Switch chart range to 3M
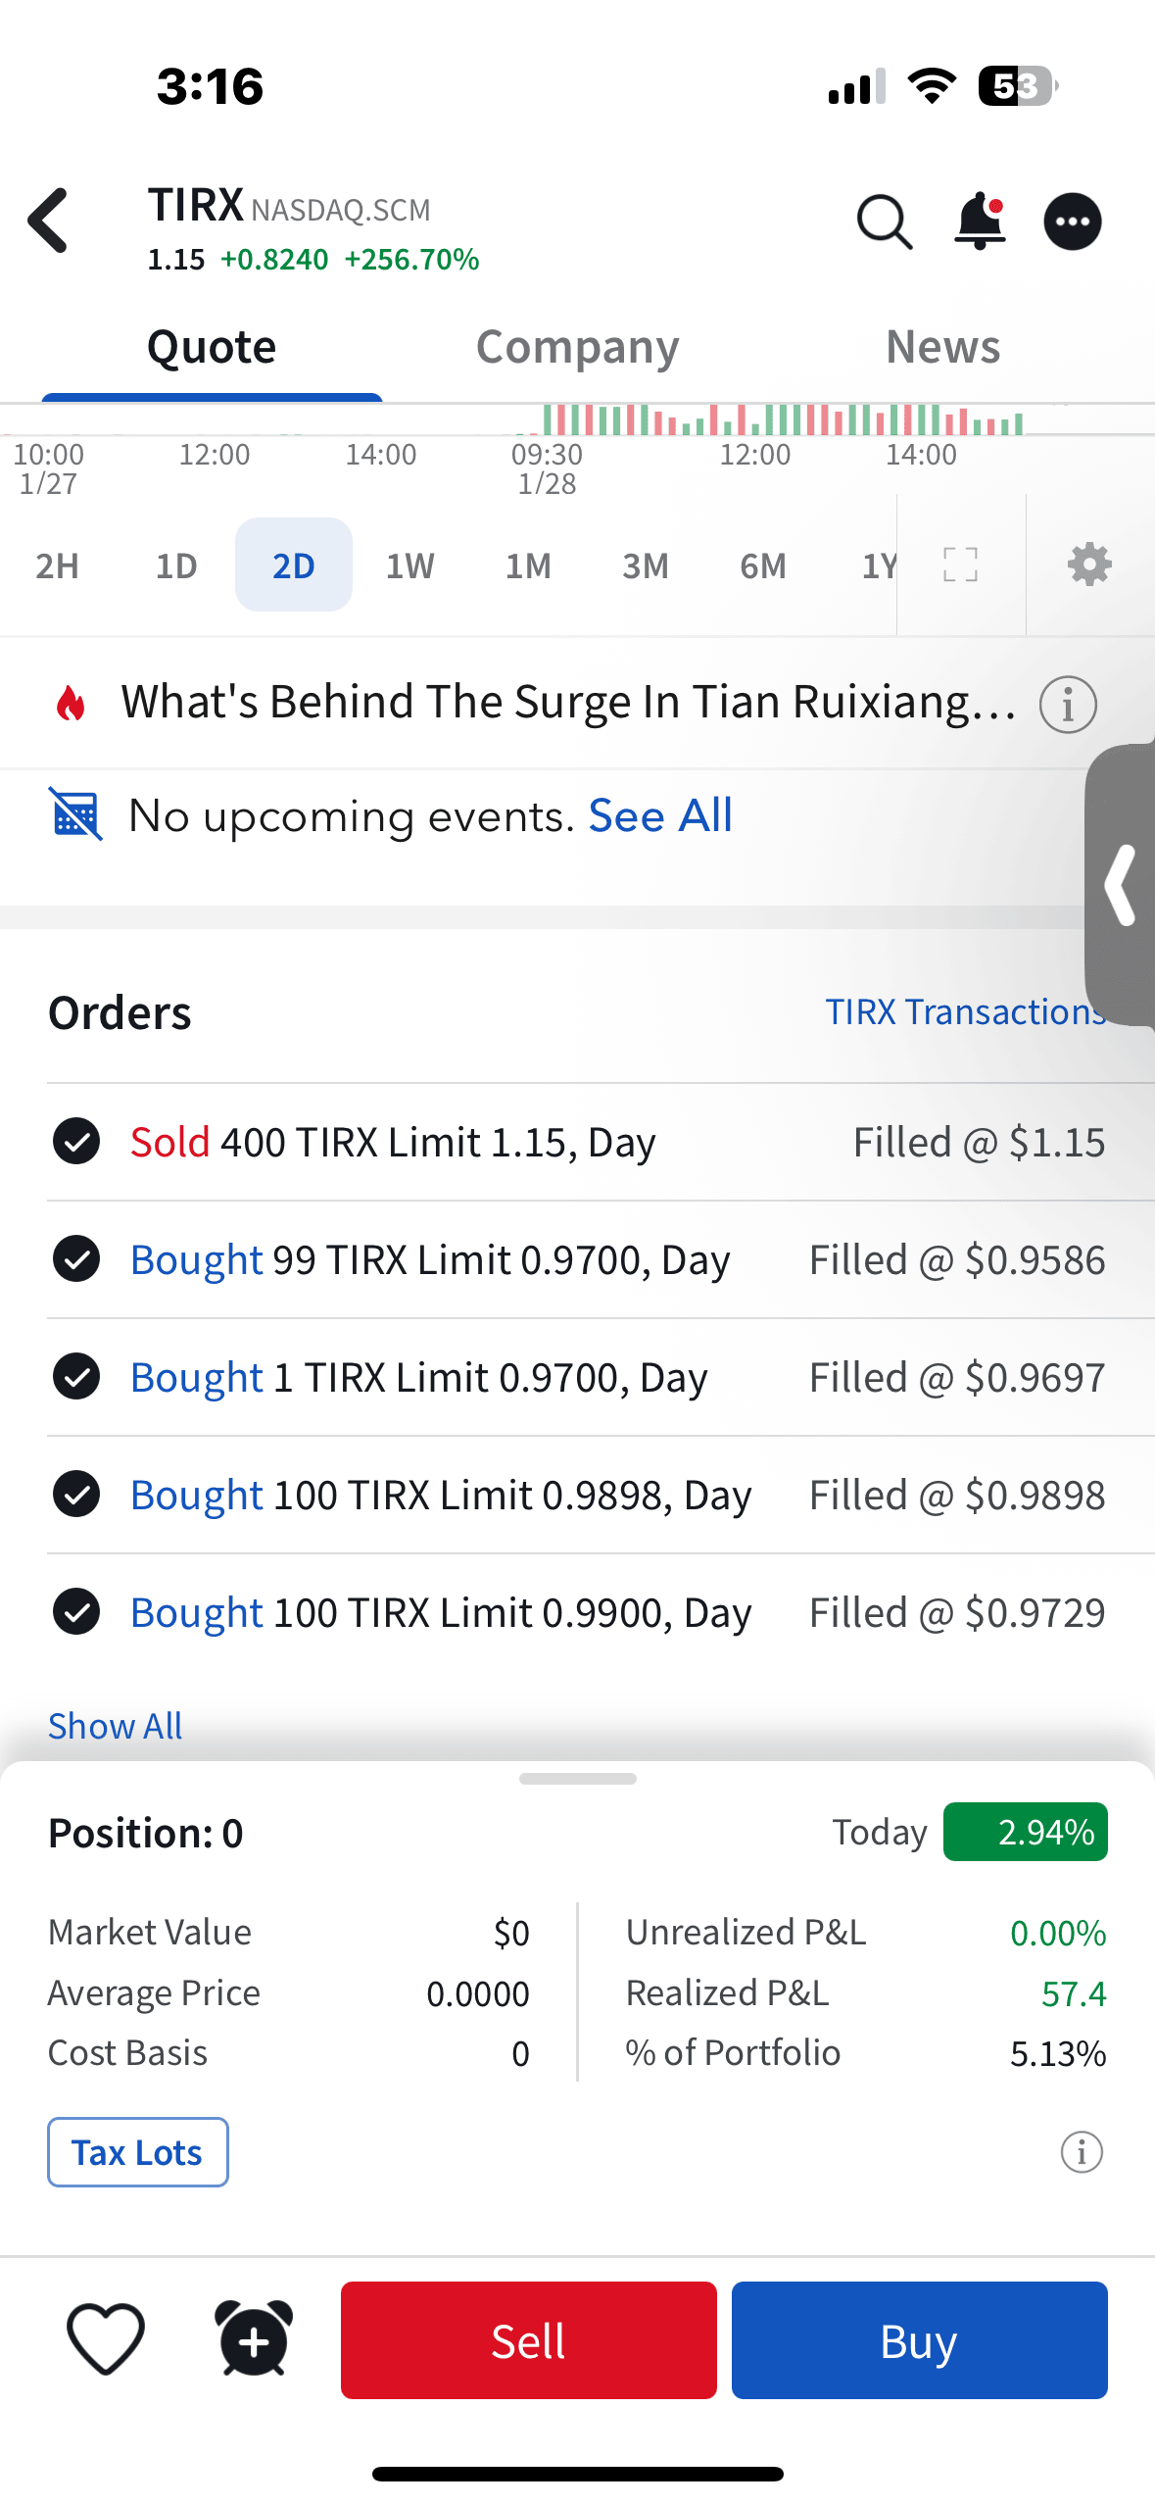 point(645,565)
